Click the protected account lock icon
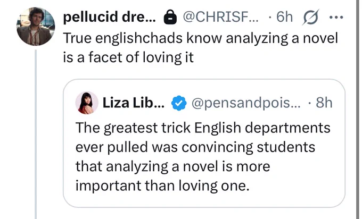The width and height of the screenshot is (362, 219). pyautogui.click(x=170, y=18)
